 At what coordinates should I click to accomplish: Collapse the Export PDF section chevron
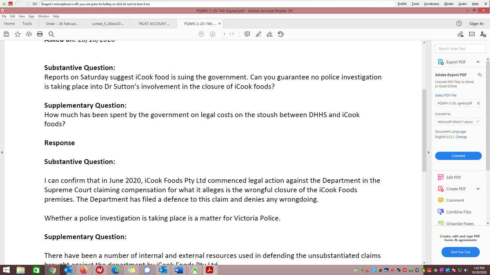[478, 62]
